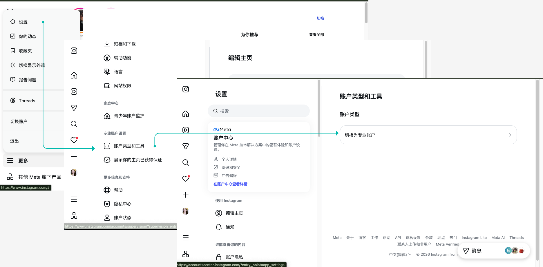Click Create plus icon in middle sidebar
Viewport: 543px width, 267px height.
[x=74, y=156]
